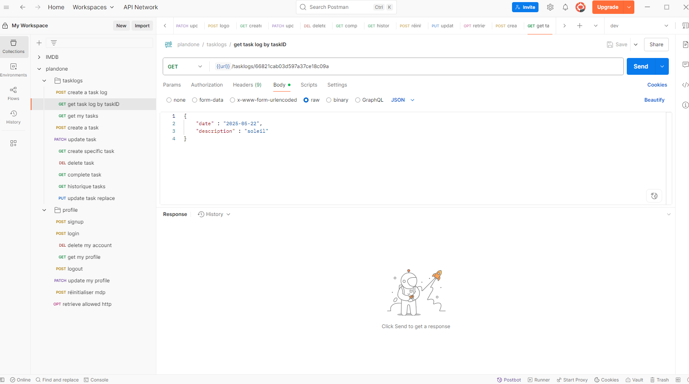Open the Console at the bottom
The width and height of the screenshot is (689, 384).
tap(96, 380)
